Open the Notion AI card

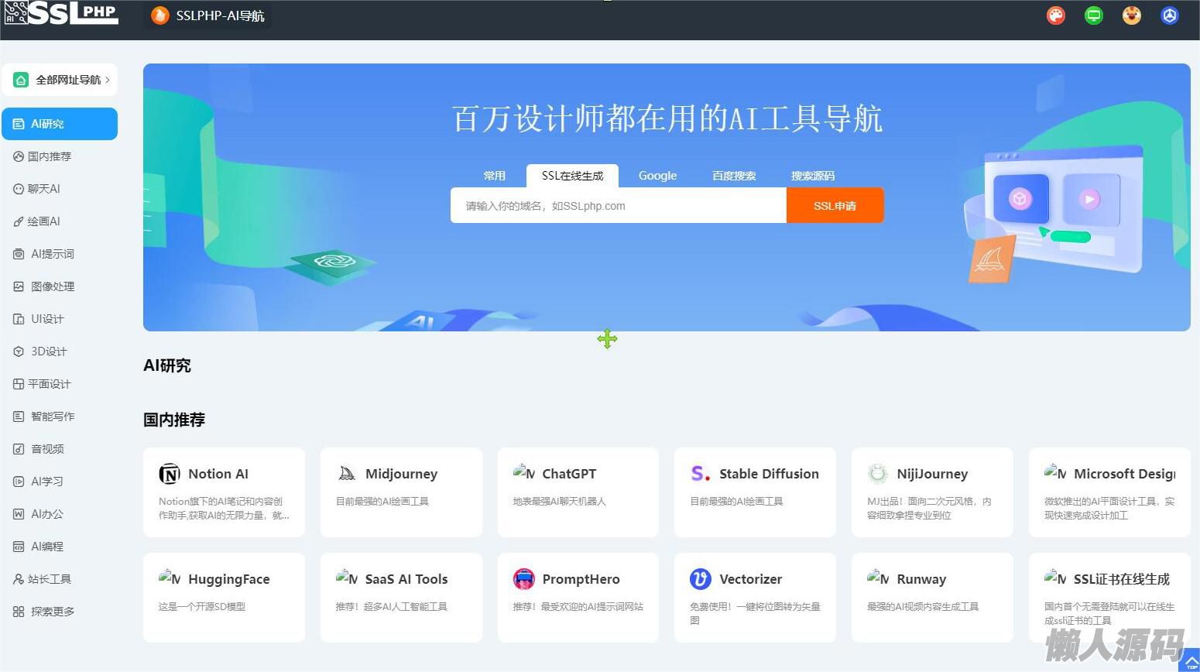(224, 492)
